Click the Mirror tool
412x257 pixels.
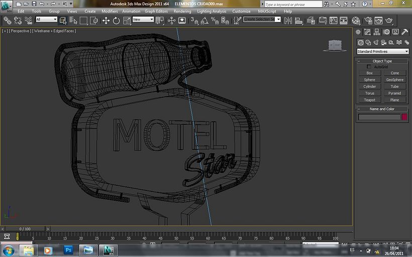coord(288,21)
